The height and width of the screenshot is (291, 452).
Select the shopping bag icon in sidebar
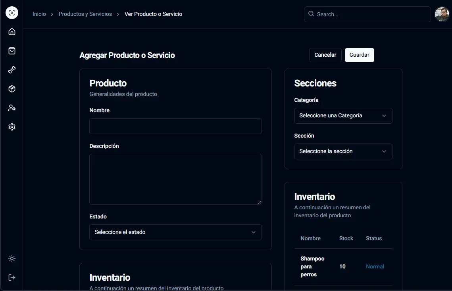[x=12, y=50]
